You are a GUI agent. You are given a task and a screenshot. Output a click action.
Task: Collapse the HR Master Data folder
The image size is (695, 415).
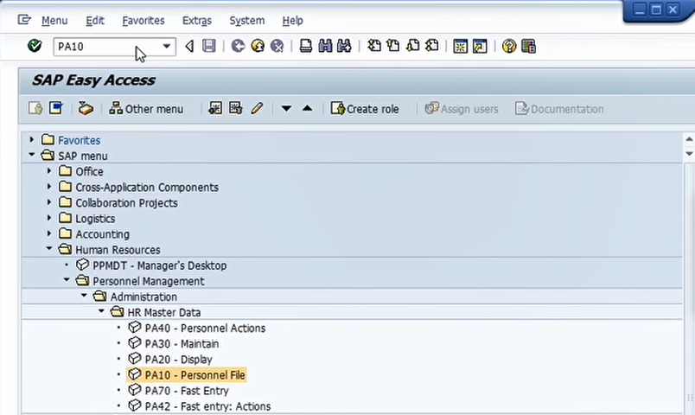[x=101, y=311]
